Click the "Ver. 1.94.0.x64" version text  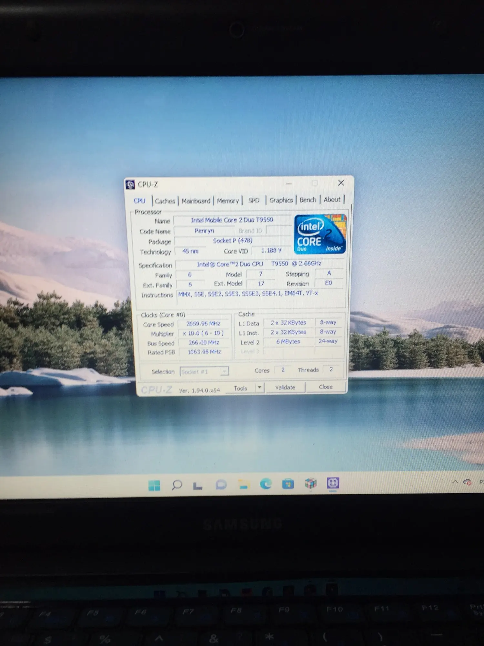pyautogui.click(x=199, y=390)
